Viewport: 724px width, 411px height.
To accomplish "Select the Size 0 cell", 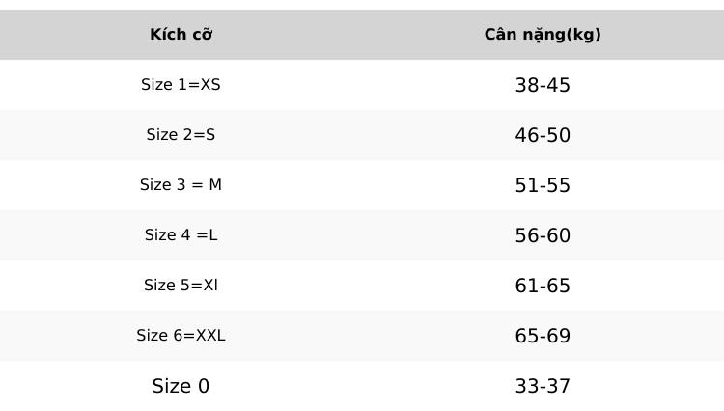I will click(x=181, y=386).
